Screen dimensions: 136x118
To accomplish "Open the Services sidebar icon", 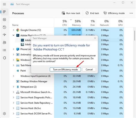I will pos(4,58).
